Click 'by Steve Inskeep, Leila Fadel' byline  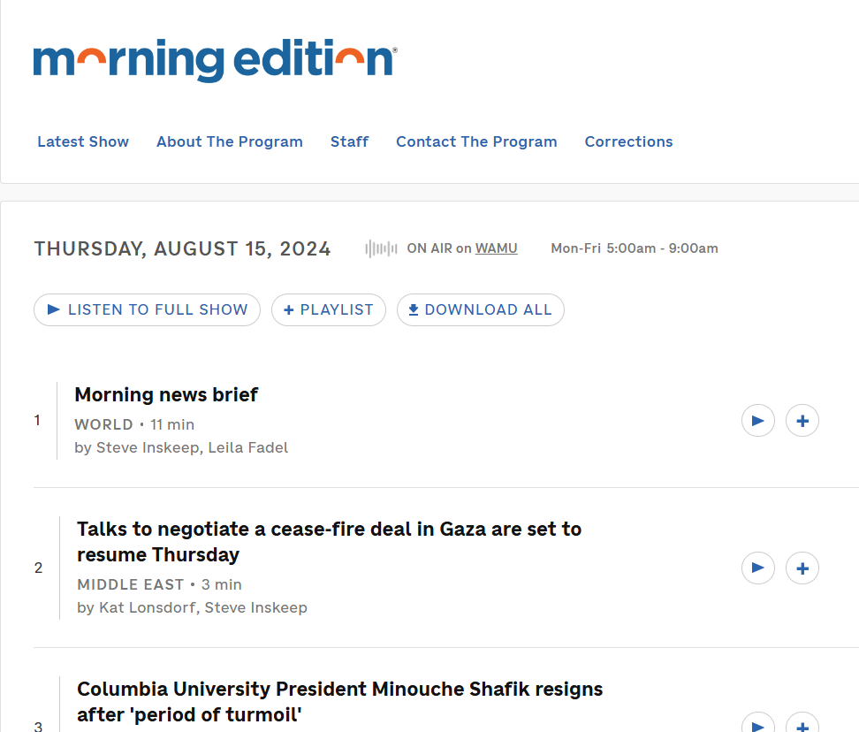[181, 447]
